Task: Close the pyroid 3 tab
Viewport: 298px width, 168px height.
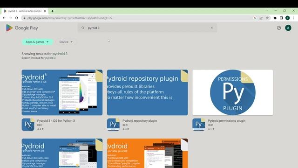Action: (x=45, y=11)
